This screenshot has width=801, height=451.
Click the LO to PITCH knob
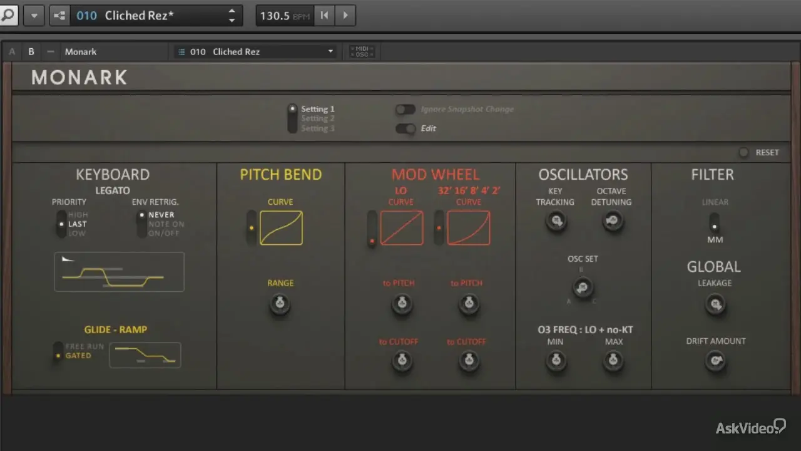[402, 305]
